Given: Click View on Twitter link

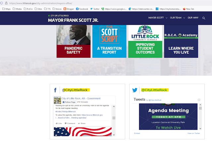Looking at the screenshot, I should tap(193, 133).
